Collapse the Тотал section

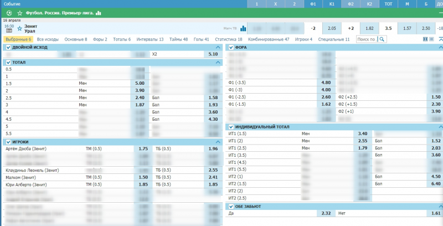217,63
